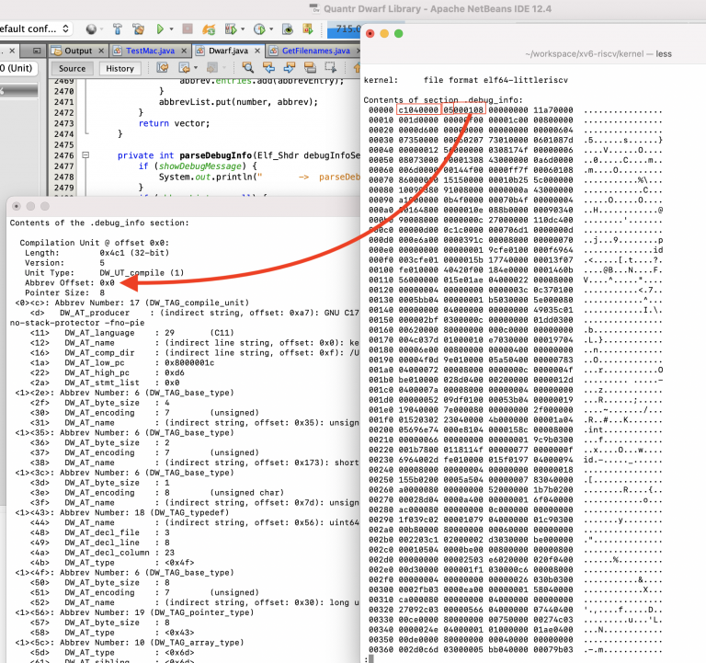Open the GetFilenames.java tab
Screen dimensions: 706x663
click(x=315, y=51)
